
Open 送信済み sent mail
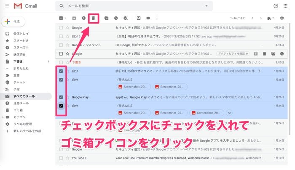click(x=19, y=54)
